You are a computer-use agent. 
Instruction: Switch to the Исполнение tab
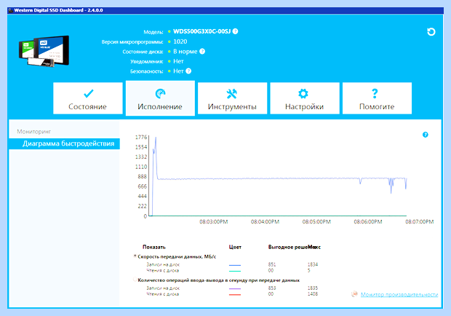[160, 98]
